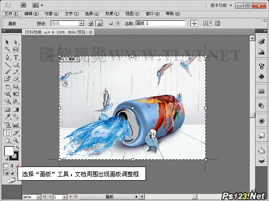Open the Layers panel icon

[x=261, y=160]
